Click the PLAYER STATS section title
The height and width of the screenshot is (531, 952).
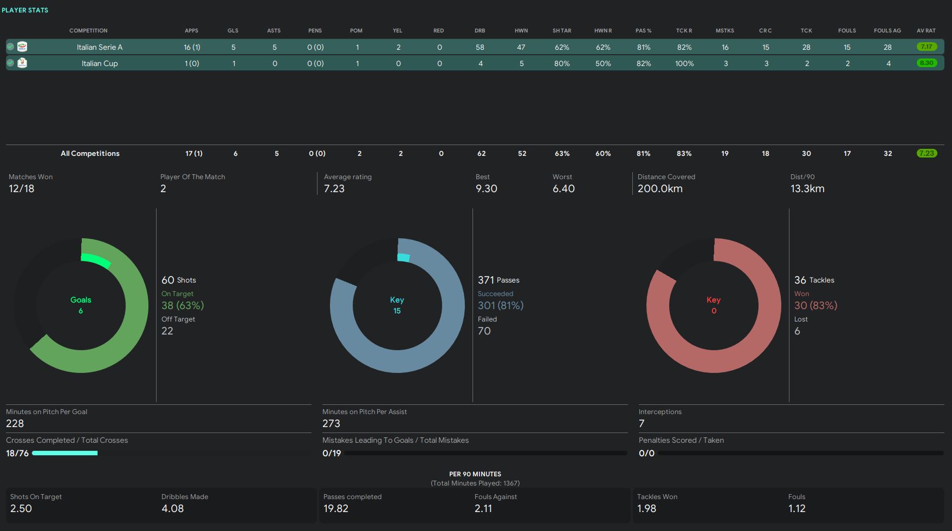[25, 10]
